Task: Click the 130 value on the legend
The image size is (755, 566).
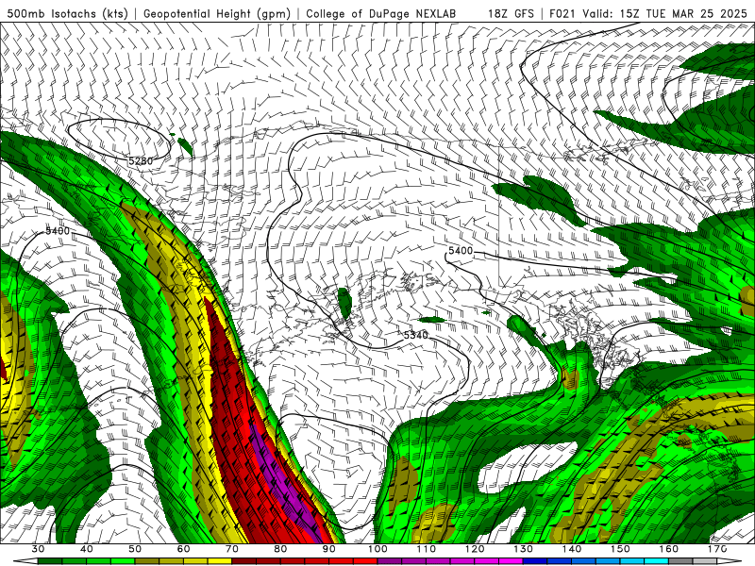Action: pyautogui.click(x=524, y=549)
